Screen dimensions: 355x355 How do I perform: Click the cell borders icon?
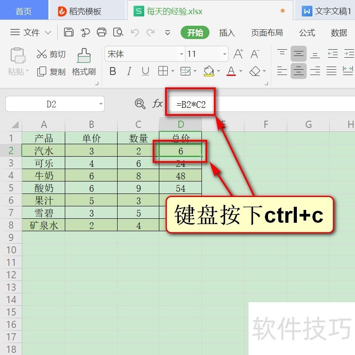click(163, 71)
